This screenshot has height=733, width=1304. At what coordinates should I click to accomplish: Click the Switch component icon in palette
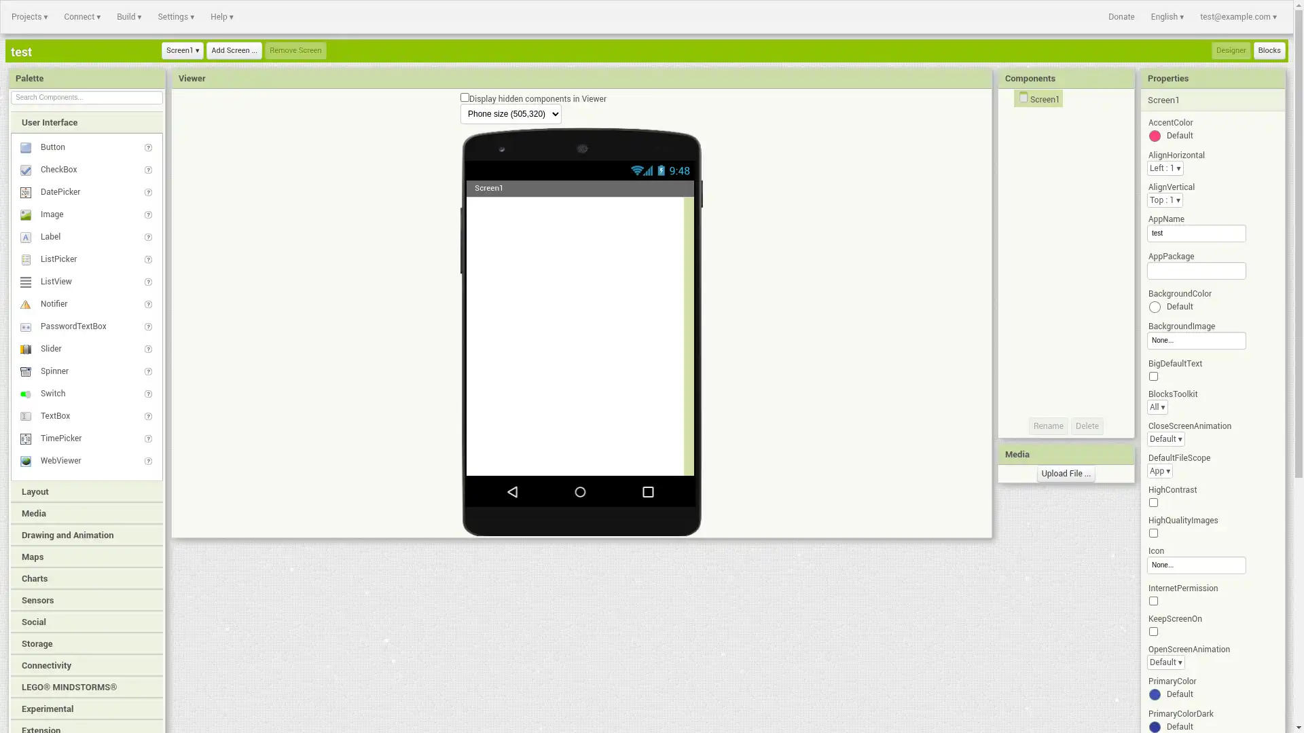tap(25, 394)
